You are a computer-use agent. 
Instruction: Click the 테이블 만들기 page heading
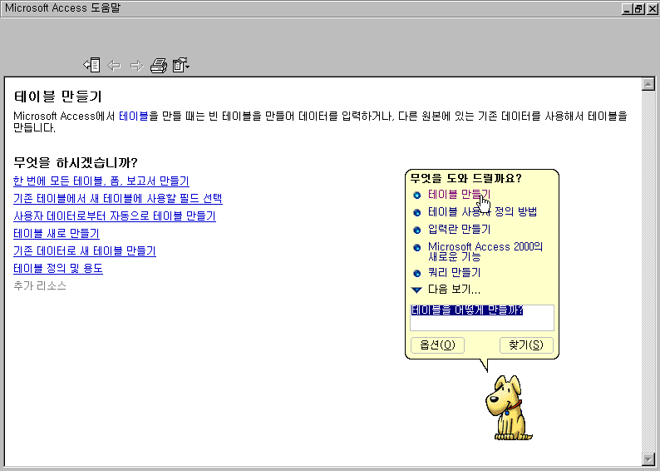click(57, 97)
